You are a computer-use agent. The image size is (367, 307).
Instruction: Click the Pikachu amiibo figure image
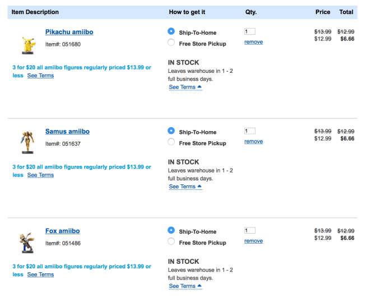coord(26,44)
